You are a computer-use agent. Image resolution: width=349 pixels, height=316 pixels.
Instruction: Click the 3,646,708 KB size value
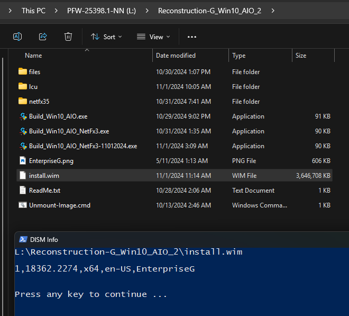point(313,176)
